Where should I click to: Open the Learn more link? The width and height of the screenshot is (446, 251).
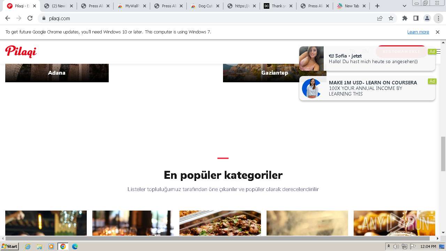coord(418,32)
